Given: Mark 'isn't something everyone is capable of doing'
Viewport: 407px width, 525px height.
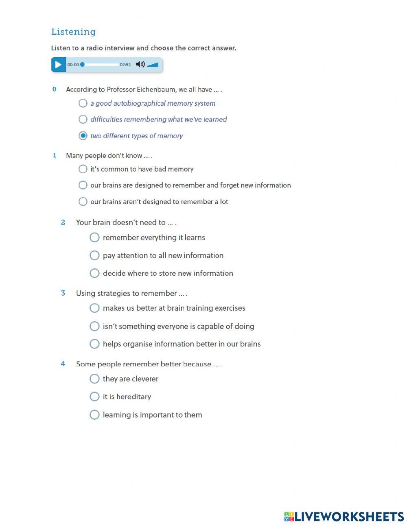Looking at the screenshot, I should [94, 326].
